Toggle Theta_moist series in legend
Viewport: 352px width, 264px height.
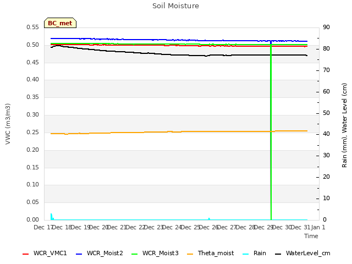pyautogui.click(x=210, y=253)
